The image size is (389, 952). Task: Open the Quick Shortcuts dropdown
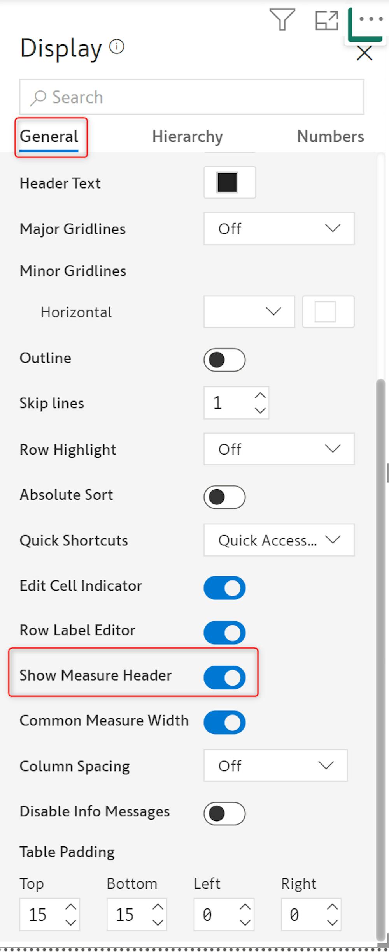pyautogui.click(x=279, y=540)
